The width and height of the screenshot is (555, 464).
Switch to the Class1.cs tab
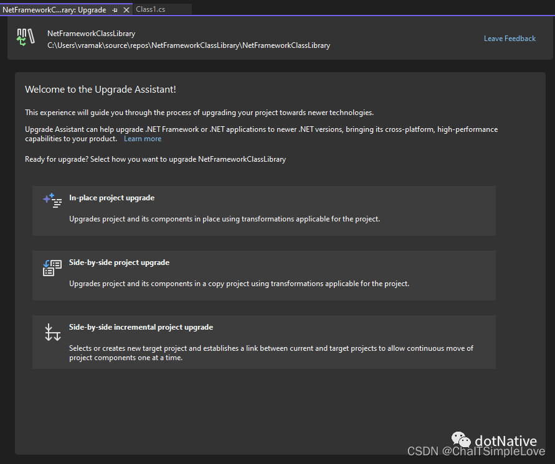(151, 9)
